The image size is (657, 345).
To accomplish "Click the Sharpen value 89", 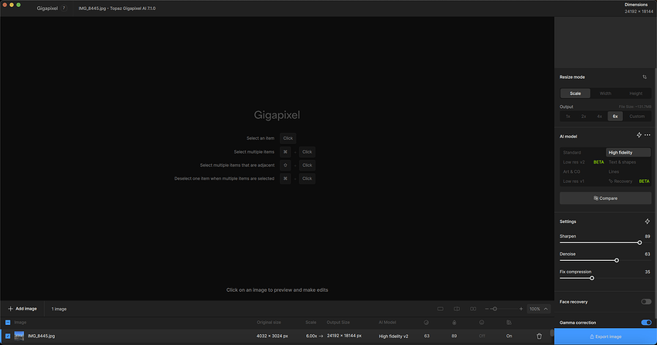I will click(x=648, y=236).
